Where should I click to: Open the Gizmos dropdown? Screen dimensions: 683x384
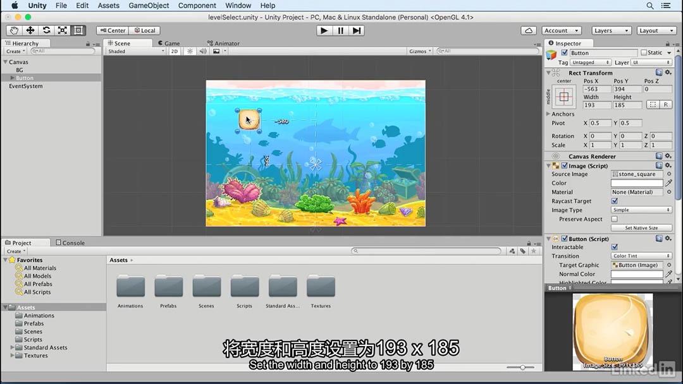(x=420, y=51)
